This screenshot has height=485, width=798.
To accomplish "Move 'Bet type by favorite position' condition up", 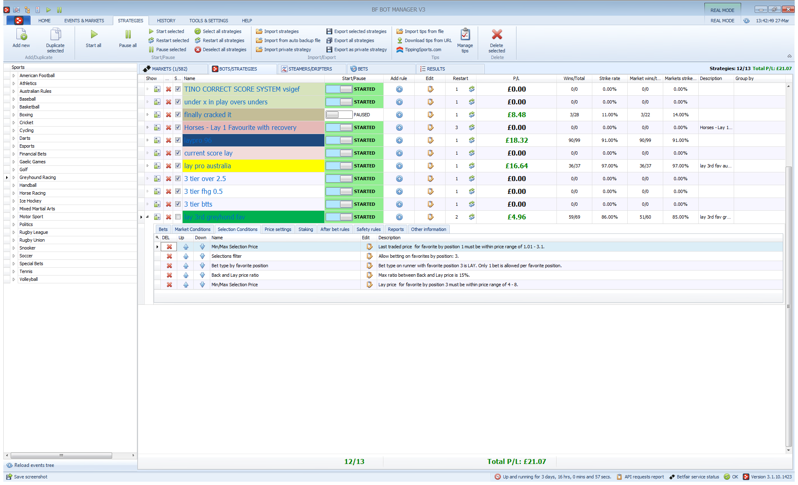I will tap(185, 266).
